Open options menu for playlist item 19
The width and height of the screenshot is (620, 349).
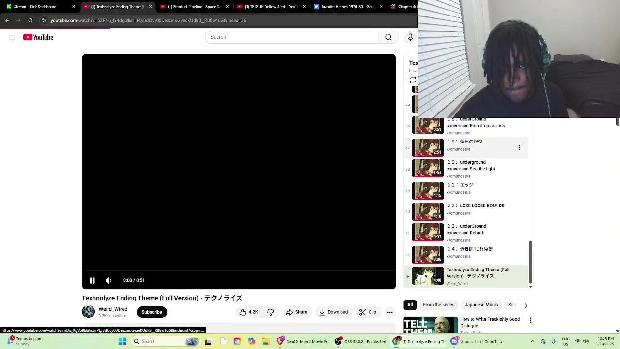click(x=519, y=148)
